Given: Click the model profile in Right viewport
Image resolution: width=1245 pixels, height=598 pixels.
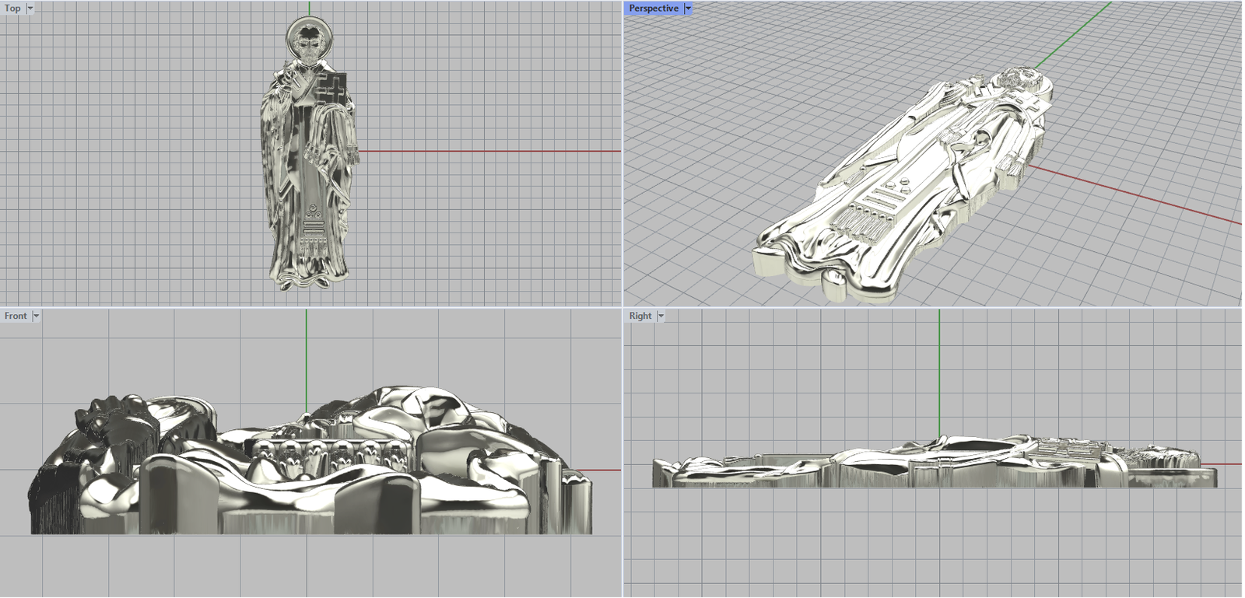Looking at the screenshot, I should click(934, 467).
